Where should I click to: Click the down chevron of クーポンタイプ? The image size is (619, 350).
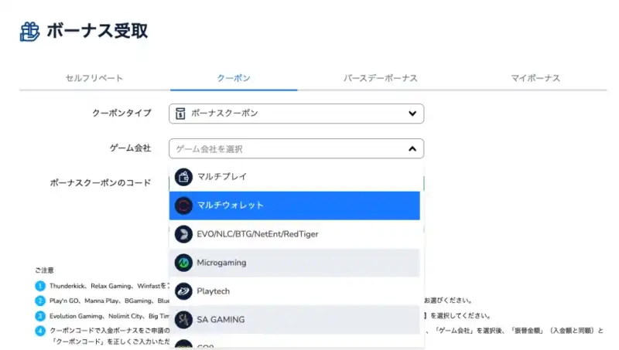(x=412, y=114)
